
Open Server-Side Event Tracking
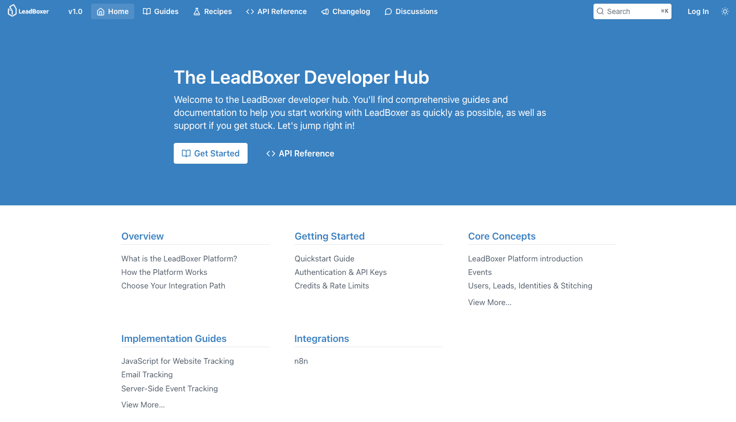(x=170, y=389)
